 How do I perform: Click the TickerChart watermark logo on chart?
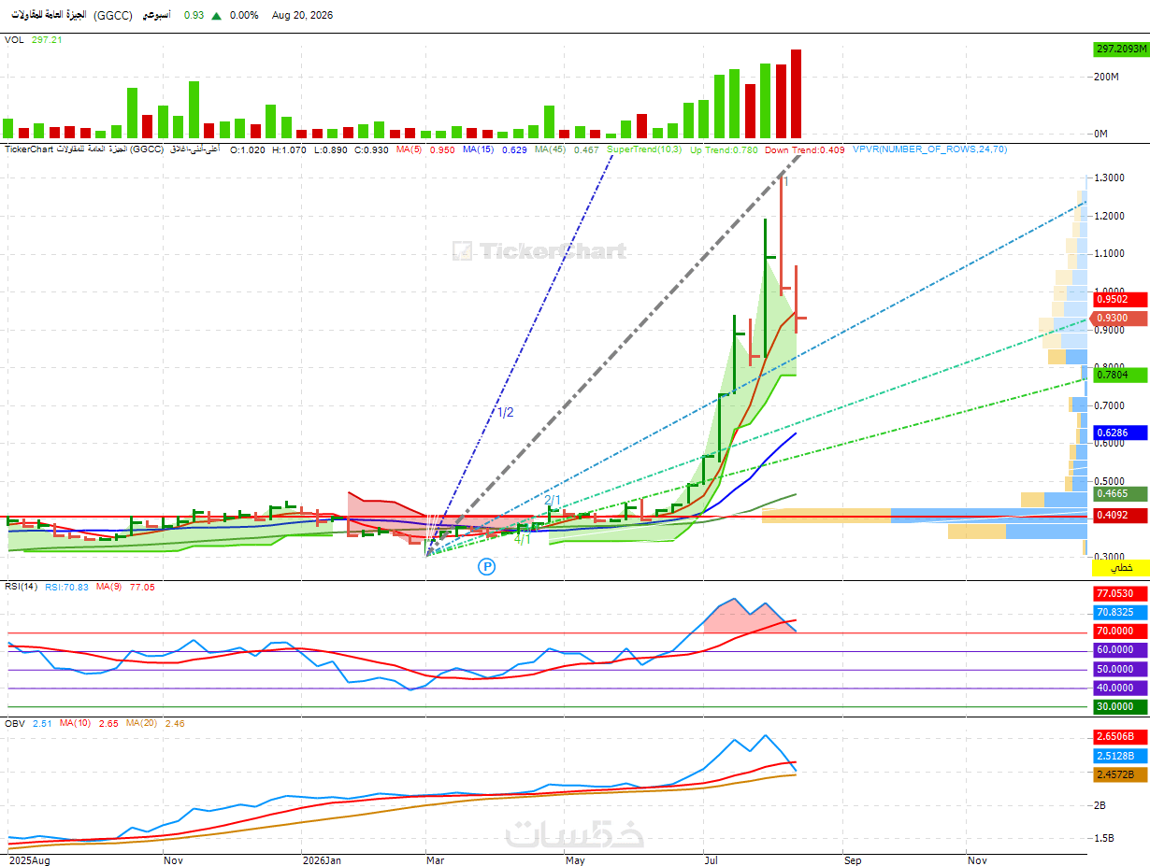tap(539, 250)
